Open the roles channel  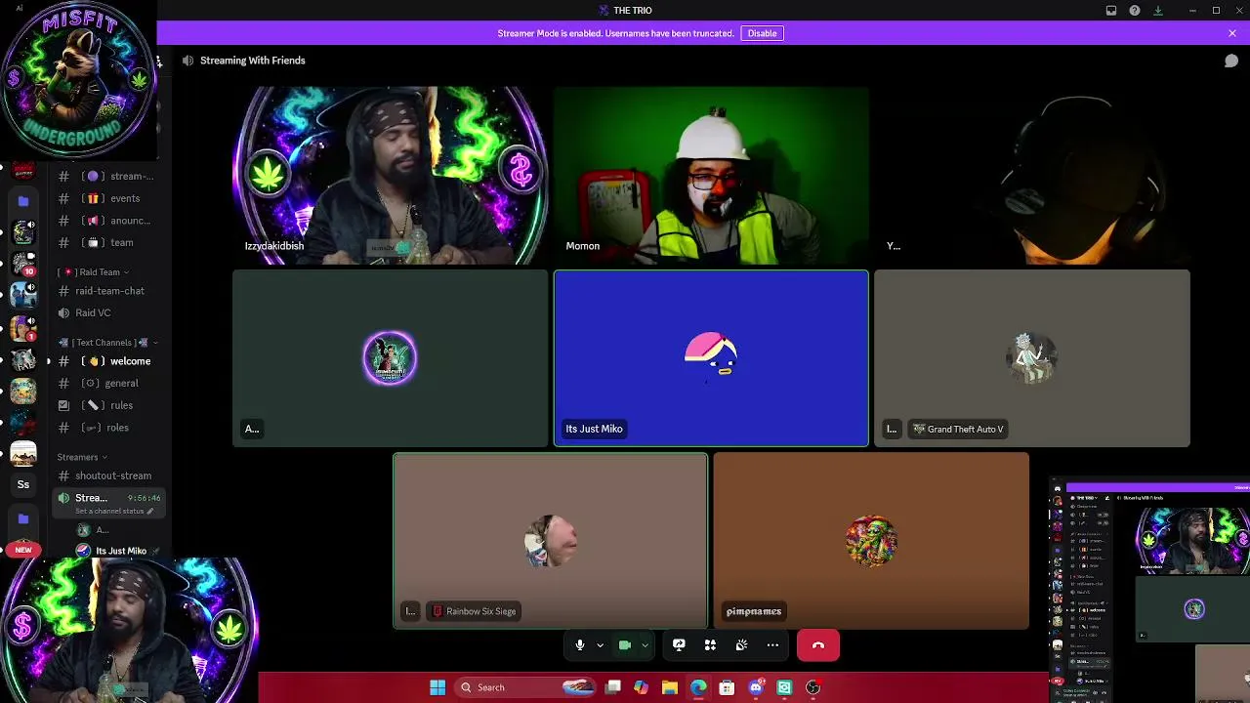(x=107, y=428)
